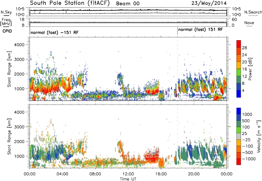Pick the light green 12–16 dB segment
262x181 pixels.
pyautogui.click(x=239, y=73)
